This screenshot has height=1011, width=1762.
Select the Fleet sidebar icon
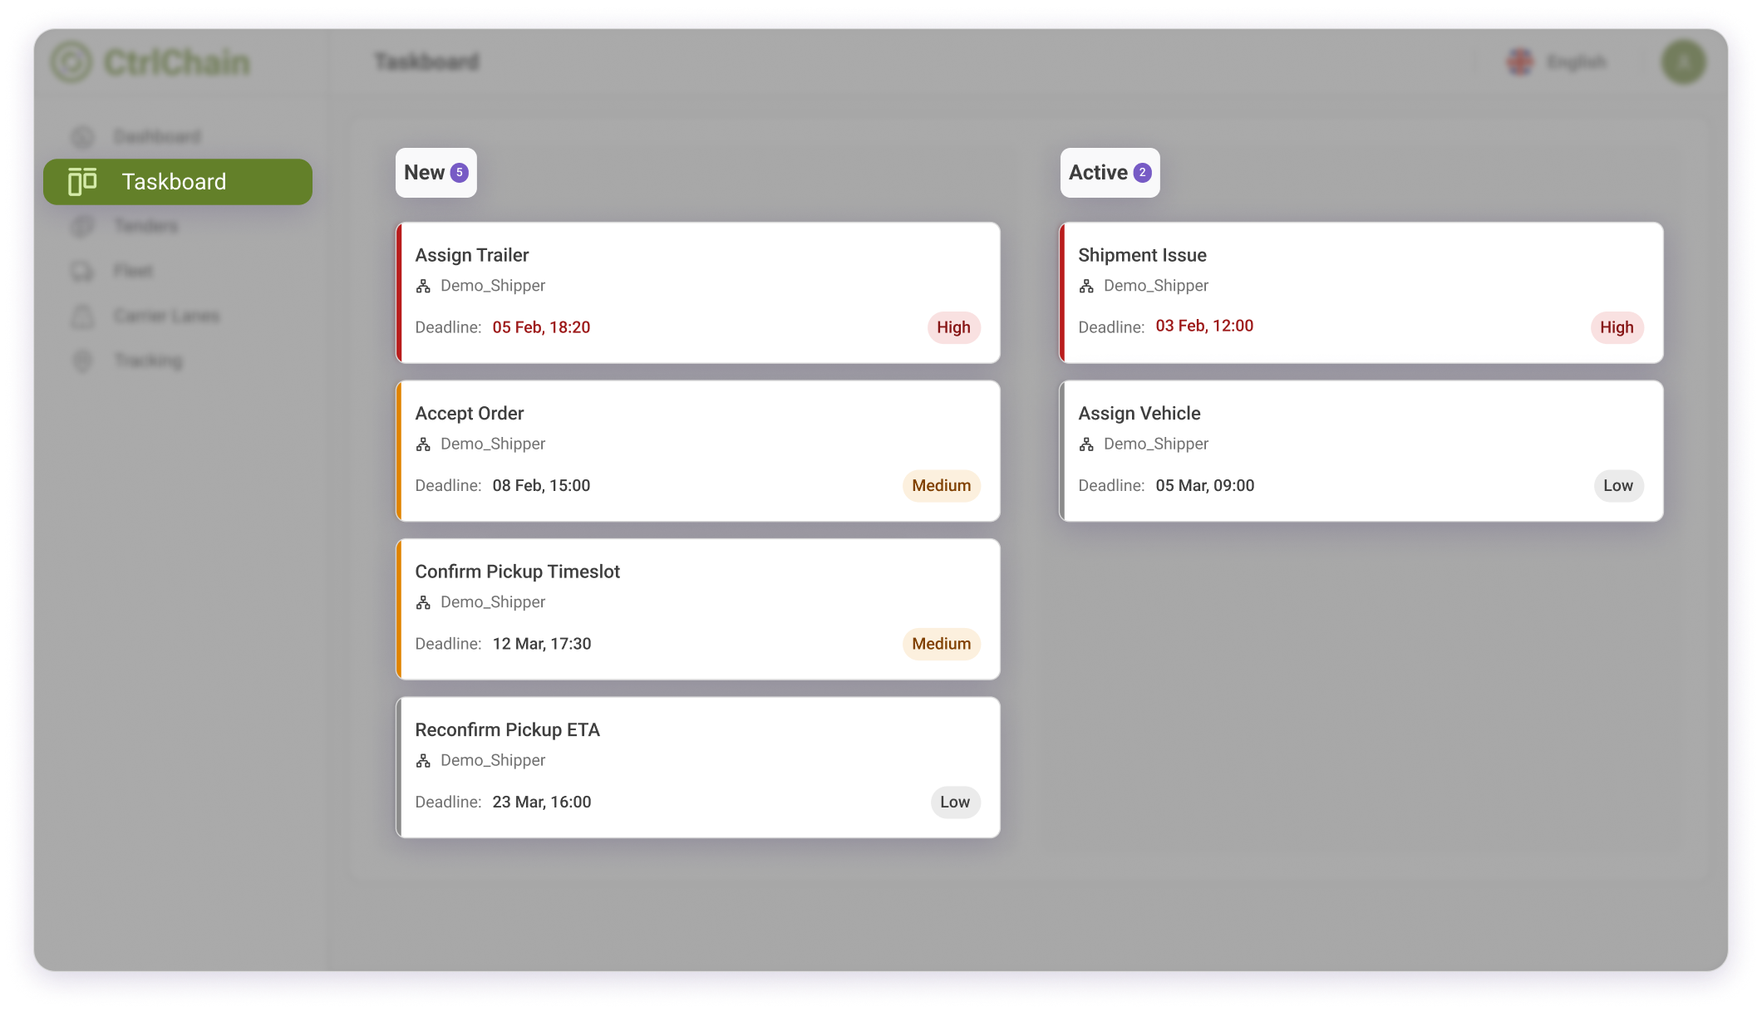point(82,270)
